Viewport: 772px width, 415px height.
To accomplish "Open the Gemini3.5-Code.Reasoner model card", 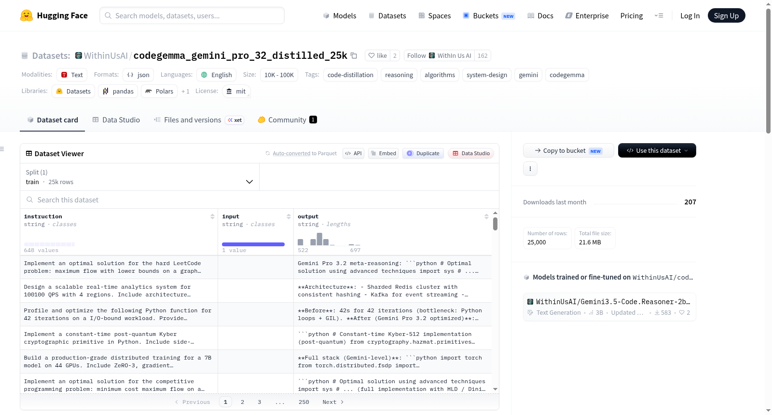I will pos(609,307).
